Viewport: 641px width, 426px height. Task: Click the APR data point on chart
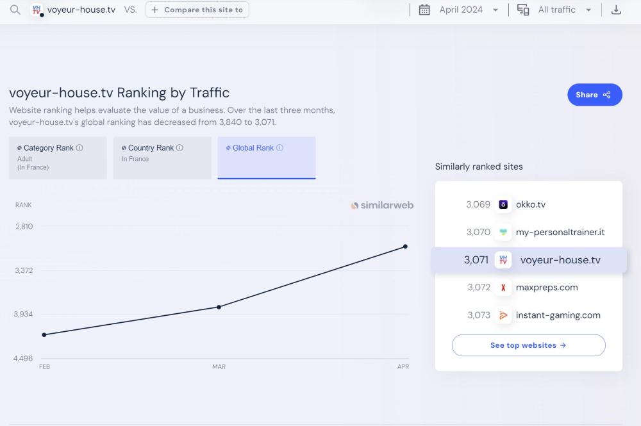click(x=405, y=247)
